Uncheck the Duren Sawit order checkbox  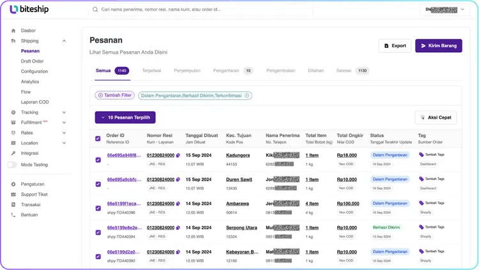tap(98, 184)
